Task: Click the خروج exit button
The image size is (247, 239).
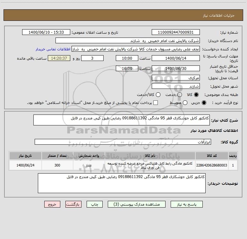Action: 52,204
